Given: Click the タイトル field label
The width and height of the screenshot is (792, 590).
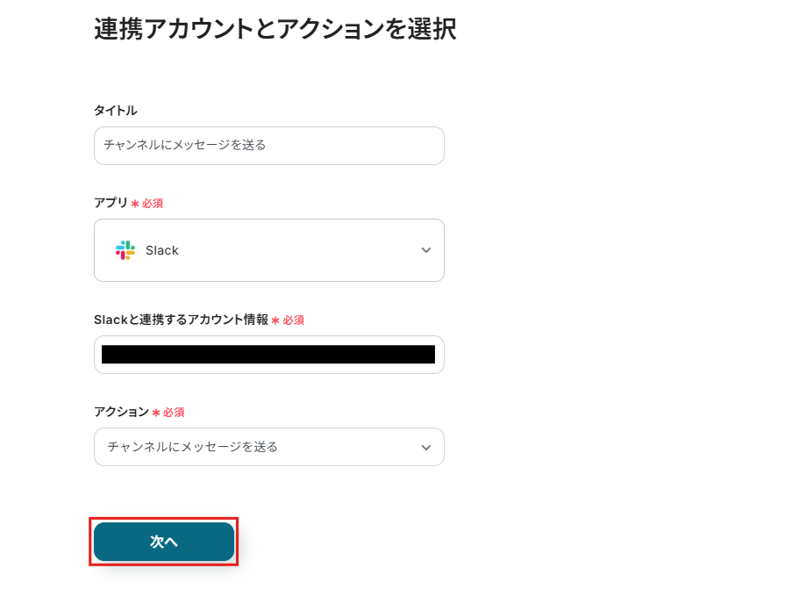Looking at the screenshot, I should (x=116, y=111).
